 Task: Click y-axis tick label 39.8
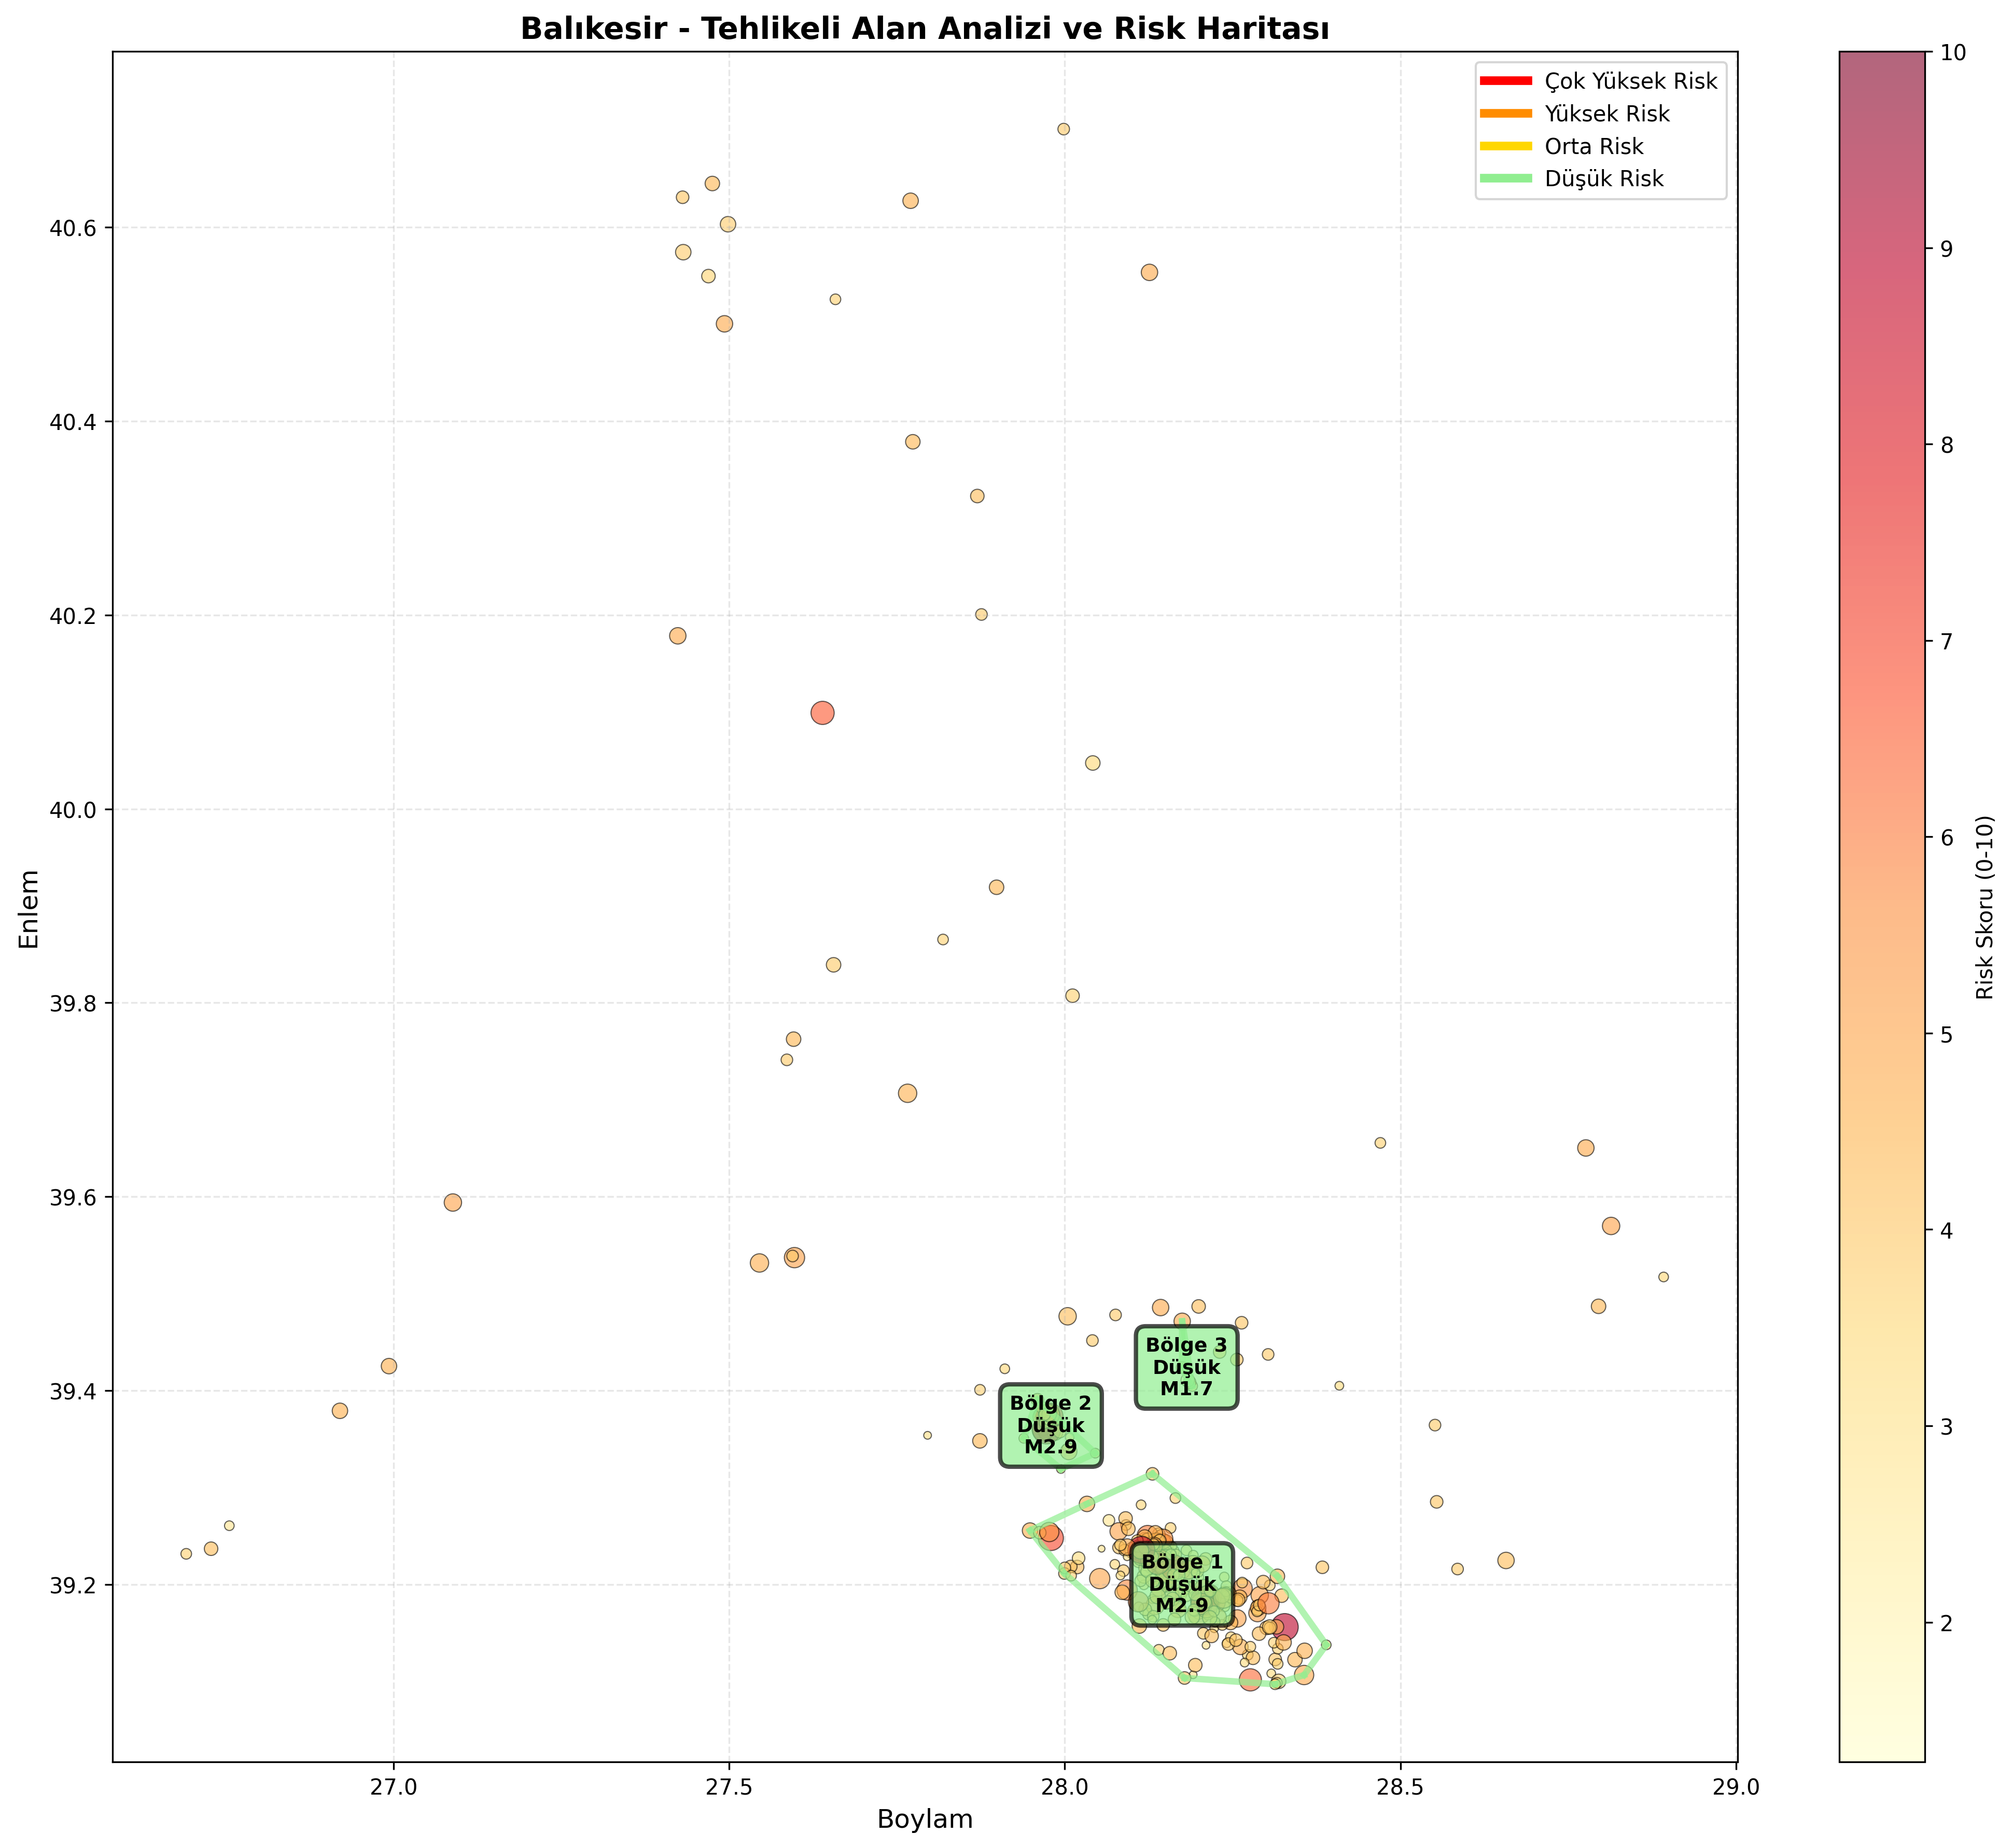click(74, 1003)
